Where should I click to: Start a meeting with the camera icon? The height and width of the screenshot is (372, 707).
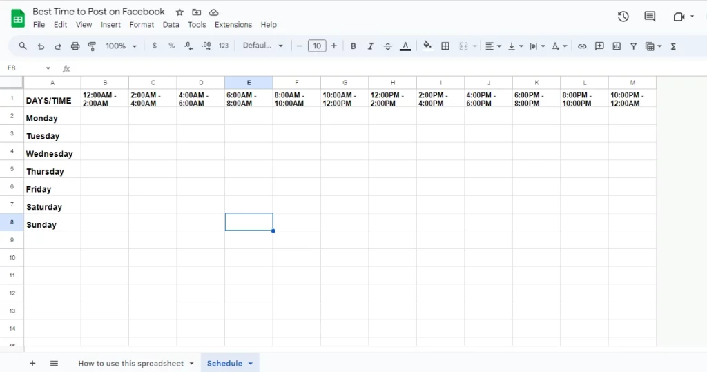679,17
